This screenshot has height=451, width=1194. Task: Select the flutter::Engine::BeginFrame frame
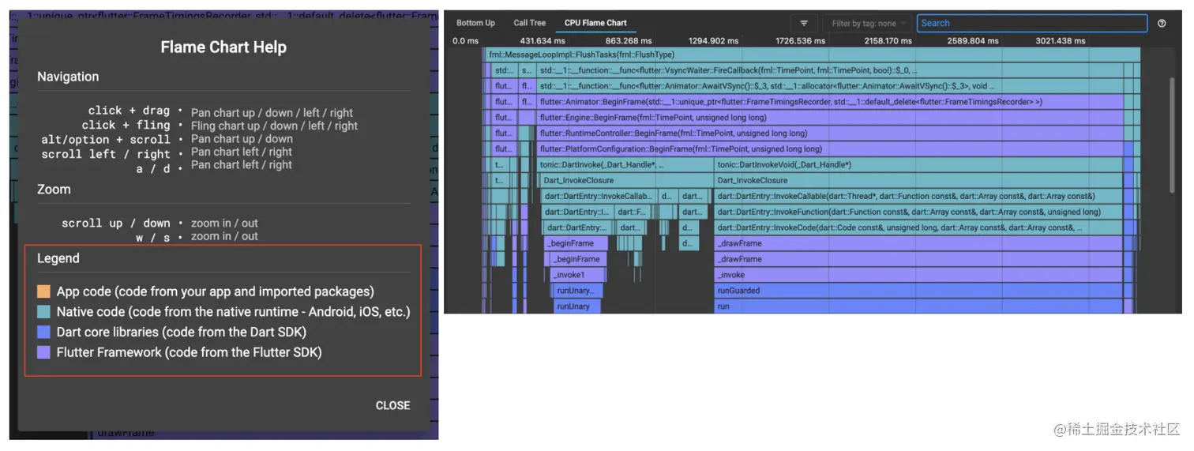[x=829, y=118]
